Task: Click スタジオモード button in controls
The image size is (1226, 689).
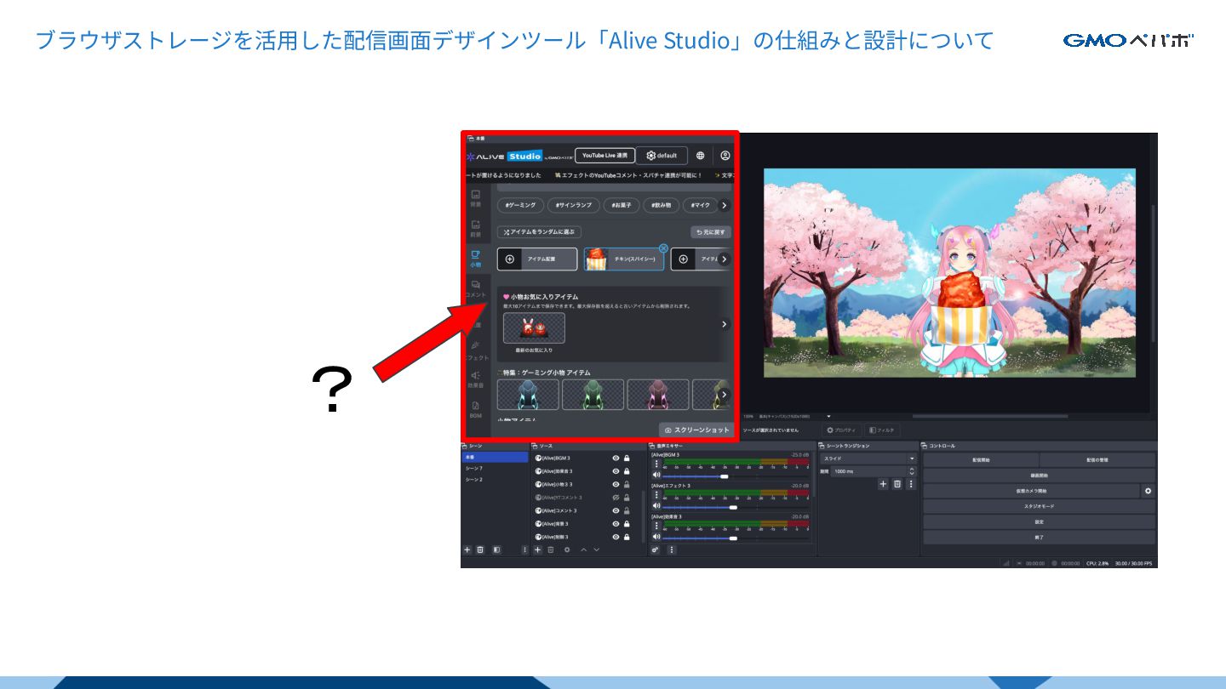Action: click(1039, 506)
